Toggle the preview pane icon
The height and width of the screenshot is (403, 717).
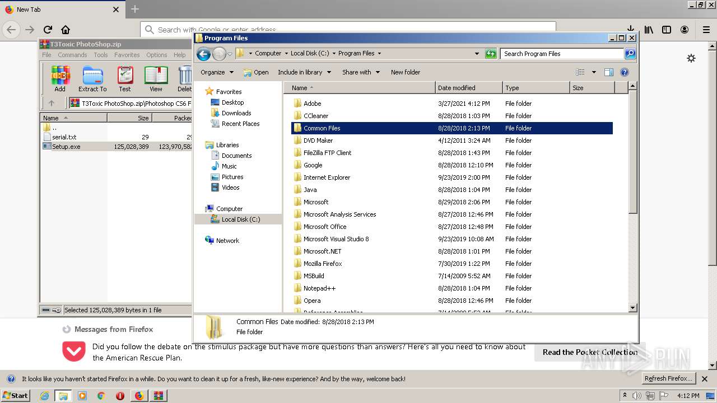click(x=609, y=72)
